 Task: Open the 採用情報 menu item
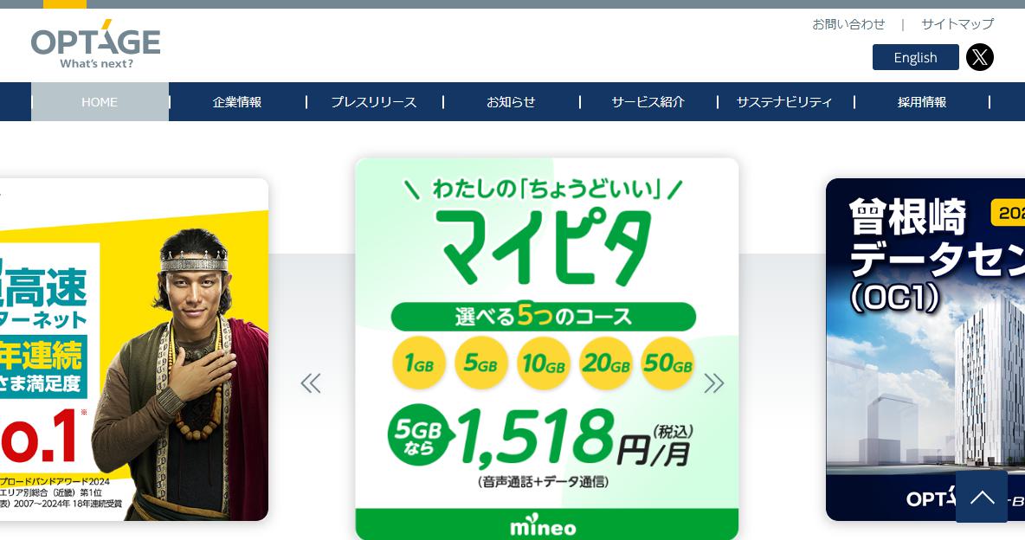coord(922,102)
